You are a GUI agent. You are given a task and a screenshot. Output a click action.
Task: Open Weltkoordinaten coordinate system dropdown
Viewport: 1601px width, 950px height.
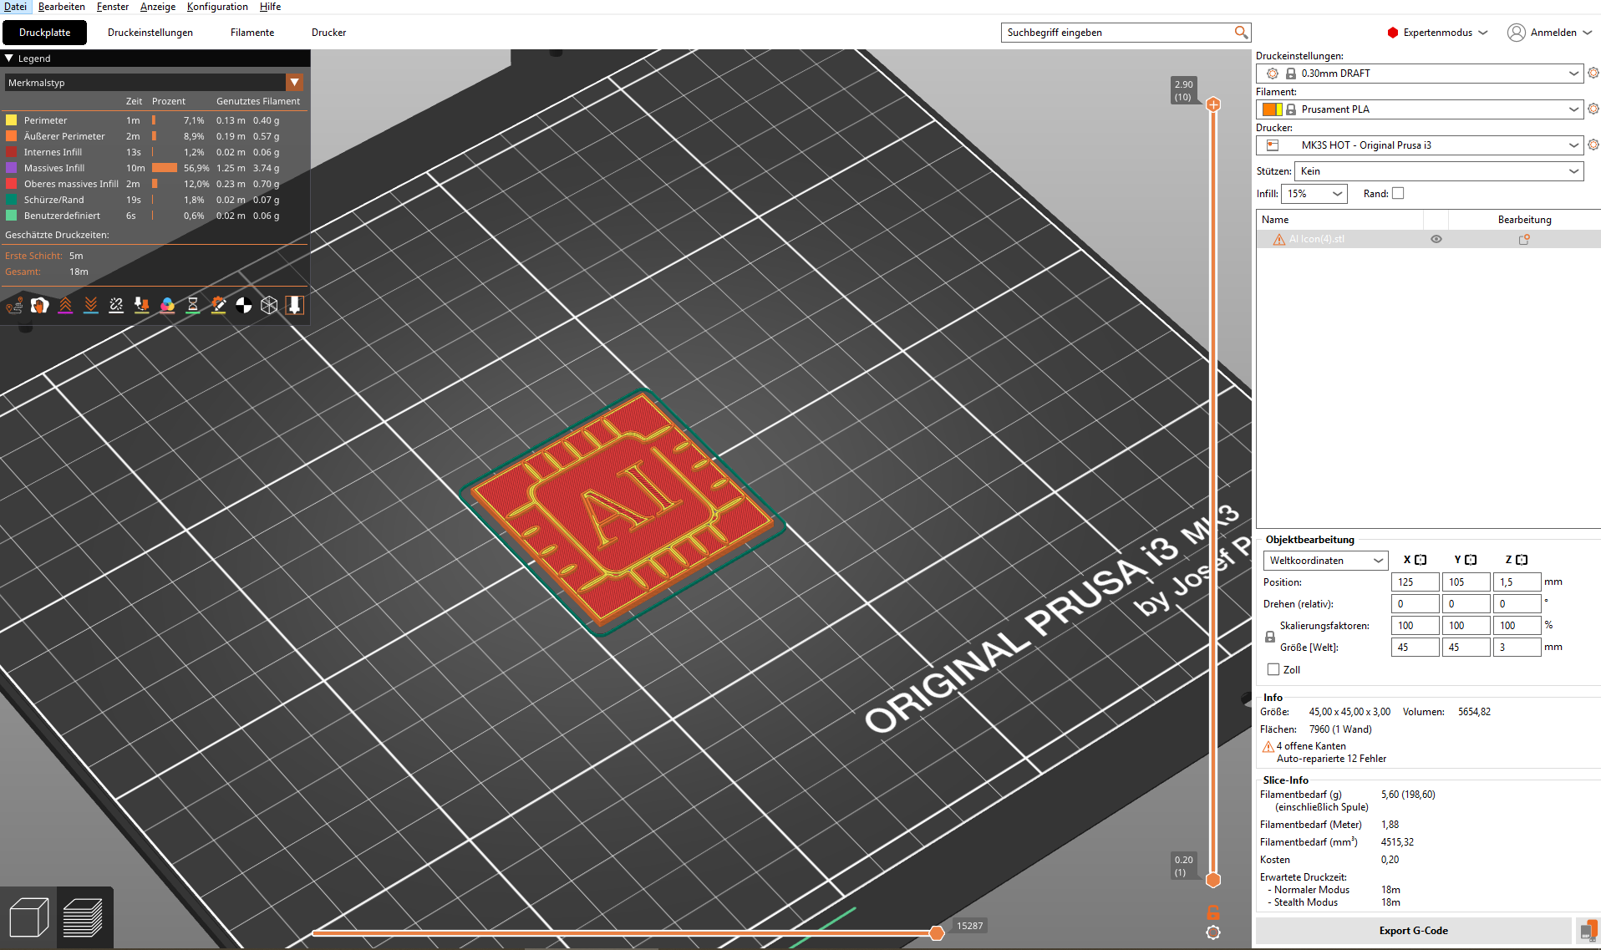point(1326,561)
